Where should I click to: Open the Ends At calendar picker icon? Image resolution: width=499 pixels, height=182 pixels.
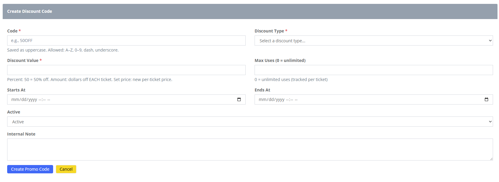click(486, 99)
